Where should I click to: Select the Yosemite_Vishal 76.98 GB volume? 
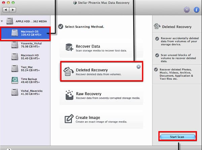25,45
